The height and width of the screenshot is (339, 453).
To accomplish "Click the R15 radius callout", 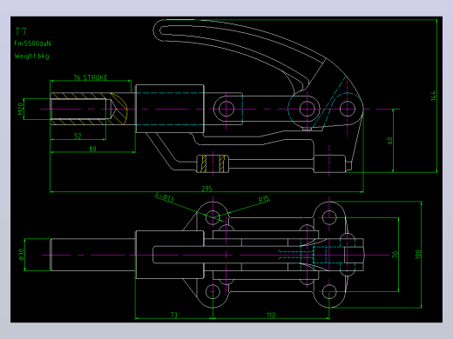I will pos(264,199).
